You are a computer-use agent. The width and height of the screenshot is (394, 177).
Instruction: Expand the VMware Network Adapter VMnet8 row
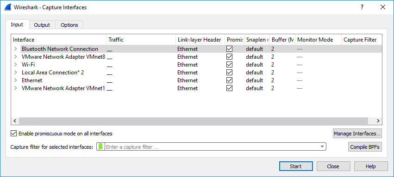(16, 57)
